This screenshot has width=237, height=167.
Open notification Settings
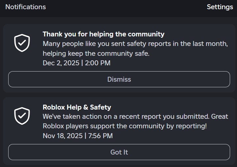tap(220, 7)
